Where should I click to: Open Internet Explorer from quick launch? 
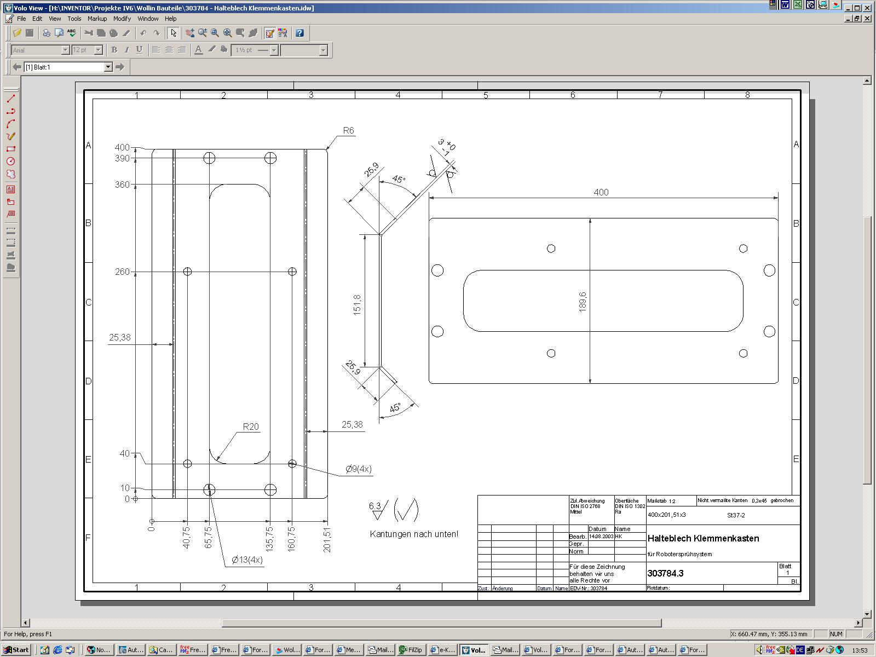57,650
